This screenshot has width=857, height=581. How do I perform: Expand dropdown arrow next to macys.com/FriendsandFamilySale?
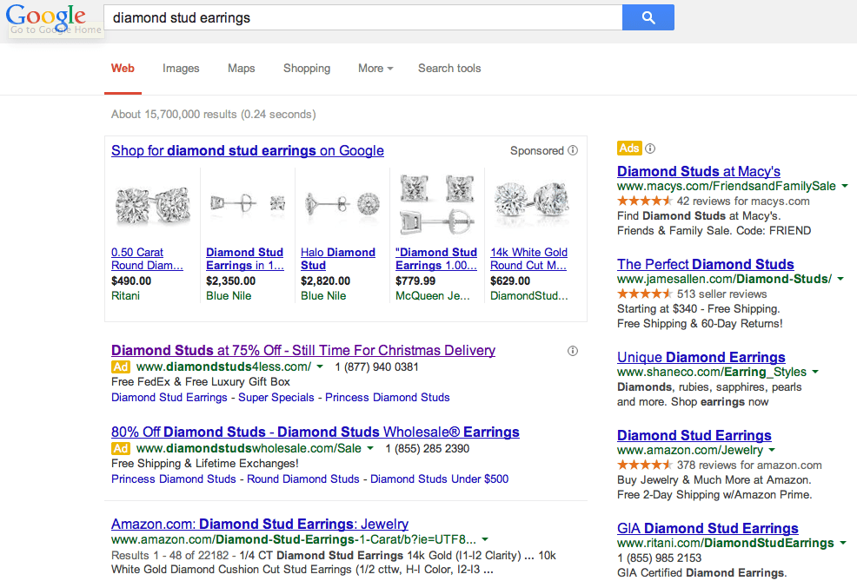(x=845, y=187)
